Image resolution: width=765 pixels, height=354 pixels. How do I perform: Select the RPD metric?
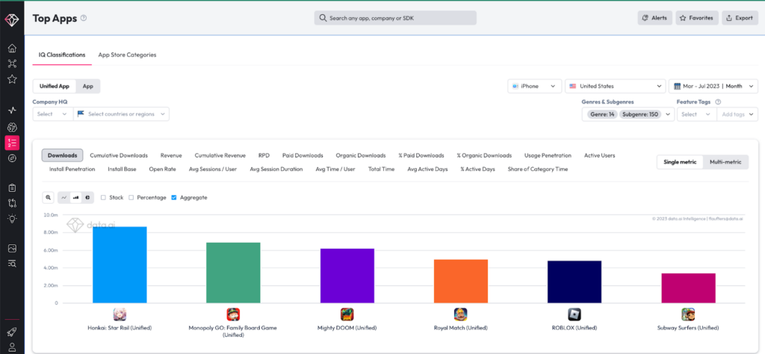(x=264, y=155)
